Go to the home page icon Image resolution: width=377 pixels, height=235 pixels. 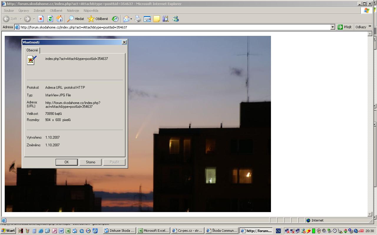click(59, 19)
